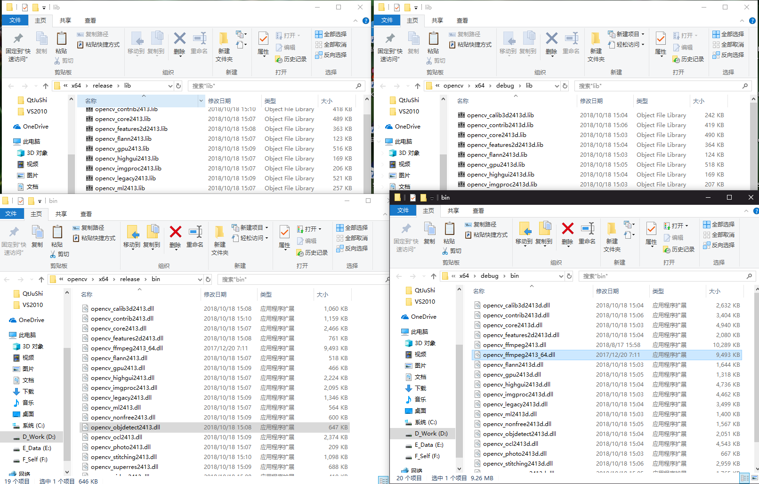Click Select None in release bin ribbon

(352, 238)
